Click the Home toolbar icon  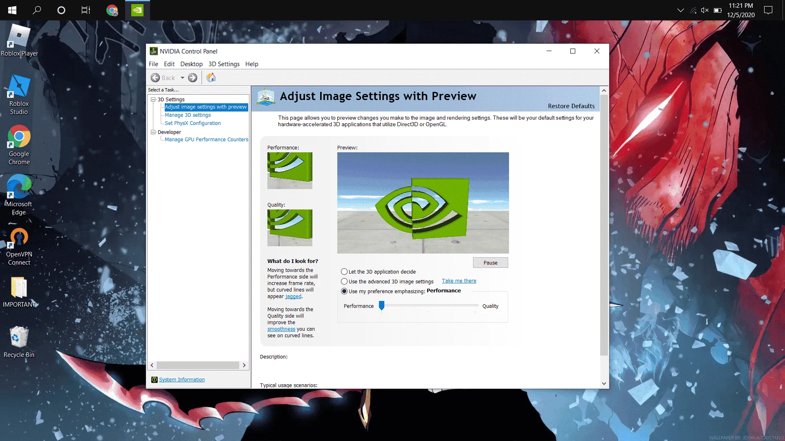click(211, 78)
